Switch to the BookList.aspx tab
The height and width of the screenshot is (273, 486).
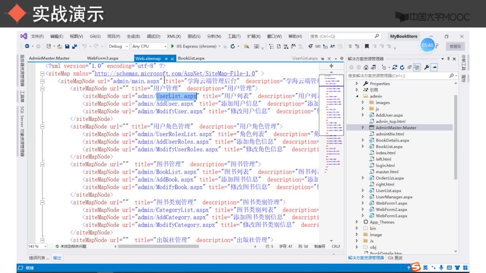(x=191, y=58)
